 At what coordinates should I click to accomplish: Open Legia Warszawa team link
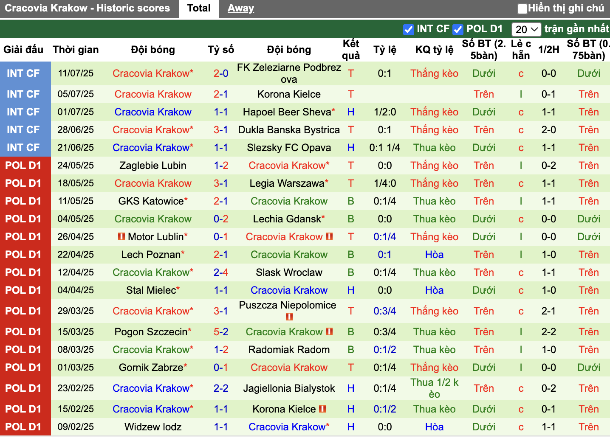pos(287,183)
